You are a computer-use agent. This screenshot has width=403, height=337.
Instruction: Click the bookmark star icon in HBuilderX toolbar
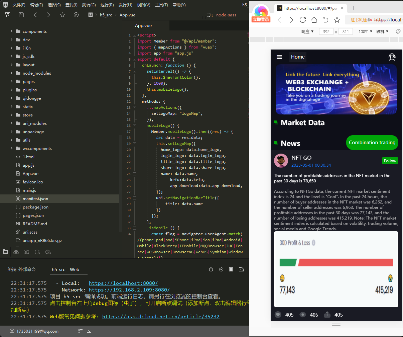[x=62, y=15]
